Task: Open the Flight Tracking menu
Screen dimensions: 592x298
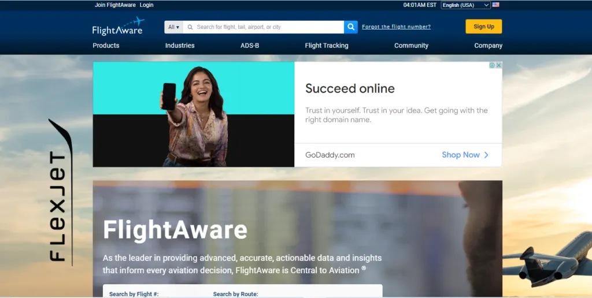Action: tap(327, 46)
